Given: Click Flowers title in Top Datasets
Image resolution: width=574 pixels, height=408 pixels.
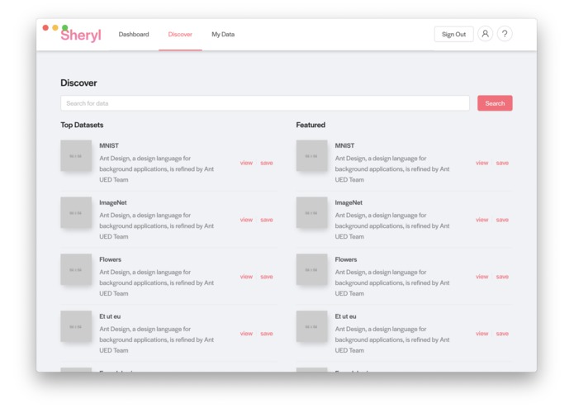Looking at the screenshot, I should (110, 259).
